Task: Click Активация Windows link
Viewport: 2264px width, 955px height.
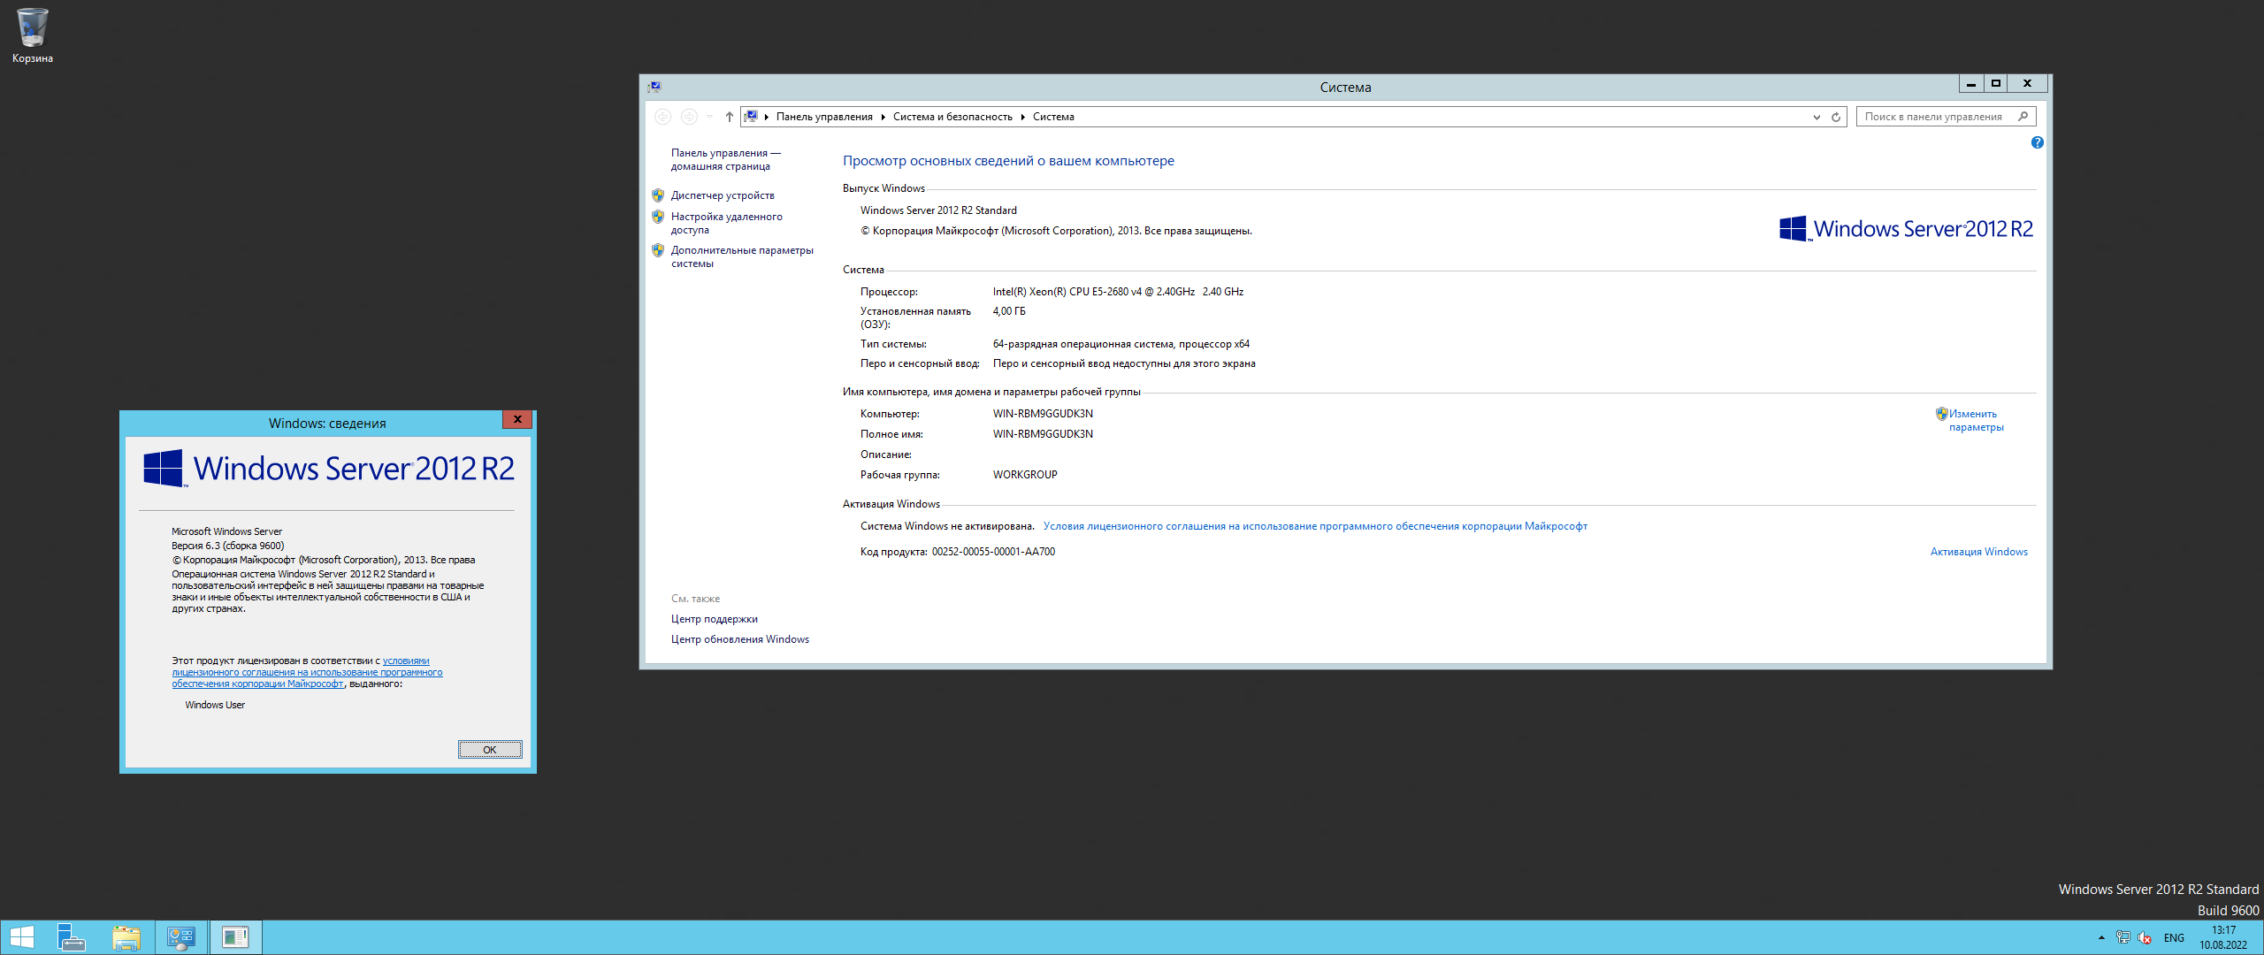Action: [x=1978, y=552]
